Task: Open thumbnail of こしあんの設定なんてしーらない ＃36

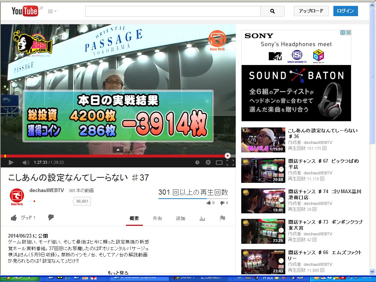Action: click(263, 140)
